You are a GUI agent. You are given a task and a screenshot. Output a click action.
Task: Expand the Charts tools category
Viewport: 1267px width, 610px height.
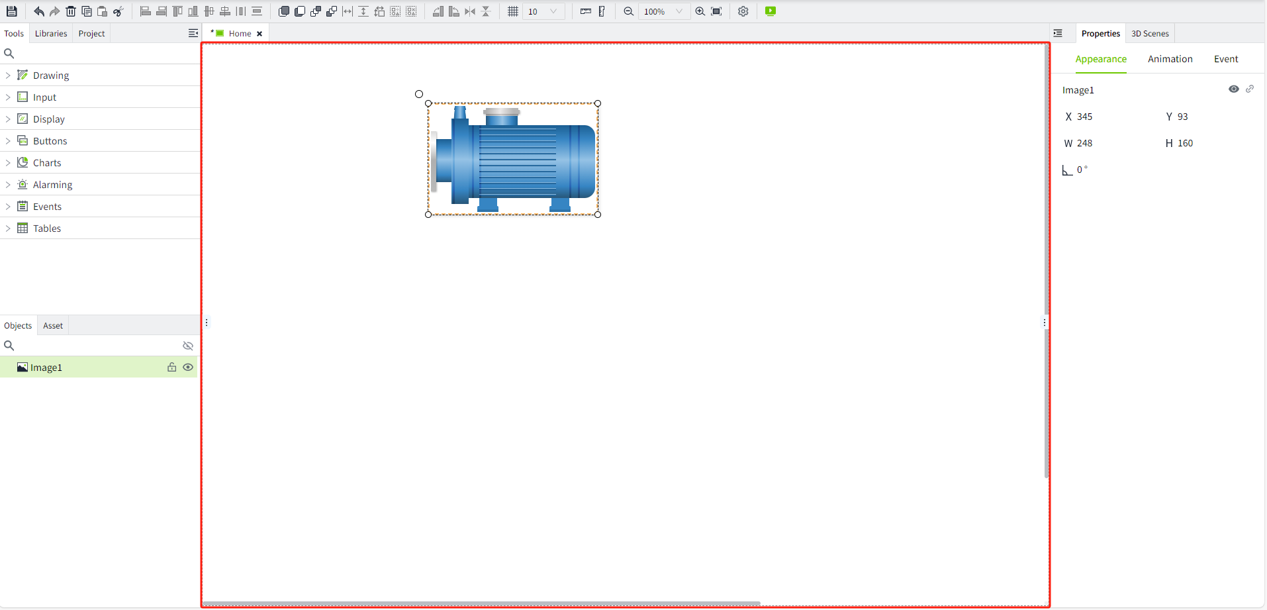8,163
